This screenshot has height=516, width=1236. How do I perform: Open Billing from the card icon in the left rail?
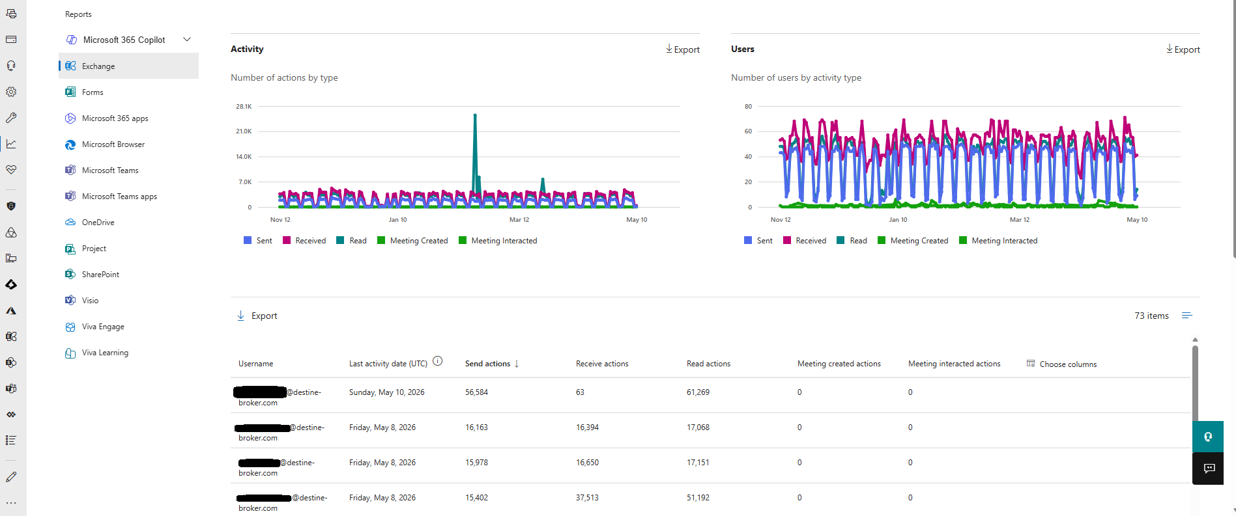pos(11,40)
